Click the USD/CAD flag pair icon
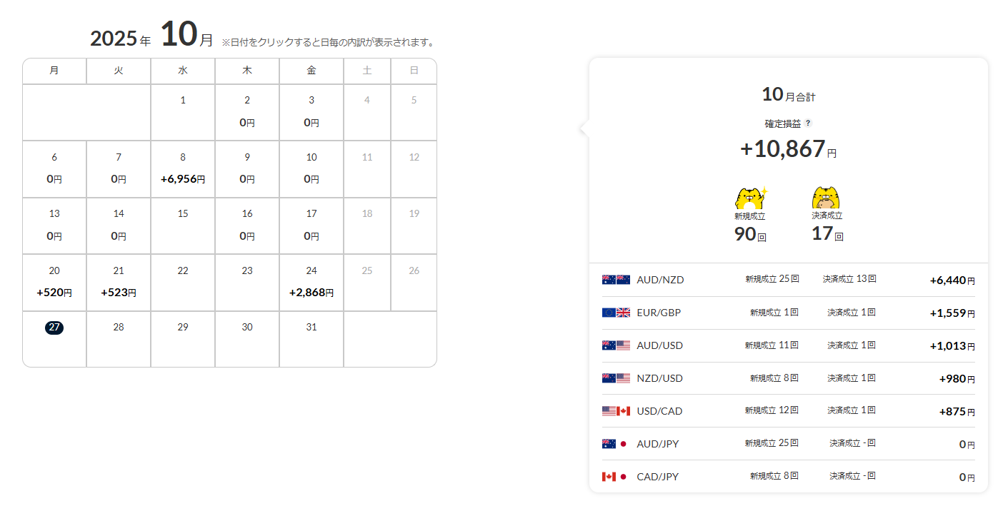The image size is (1003, 506). pos(616,411)
